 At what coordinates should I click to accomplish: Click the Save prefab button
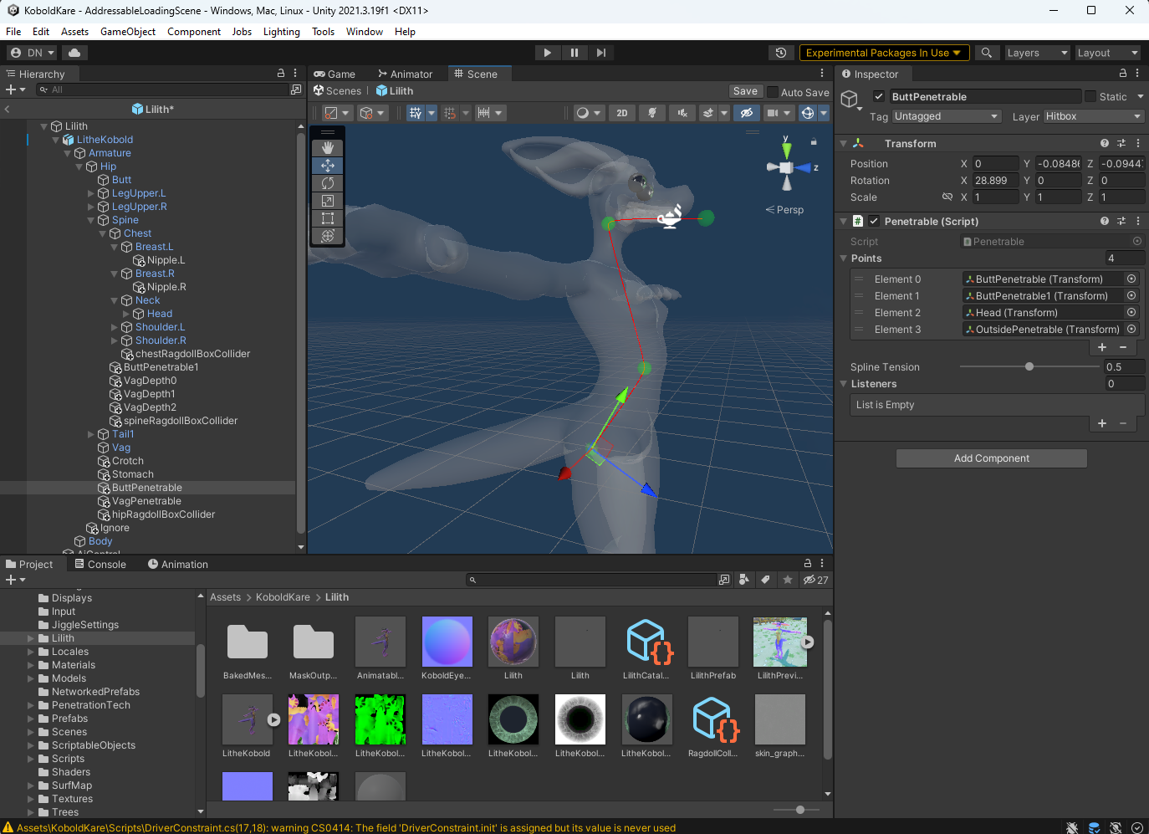coord(745,92)
